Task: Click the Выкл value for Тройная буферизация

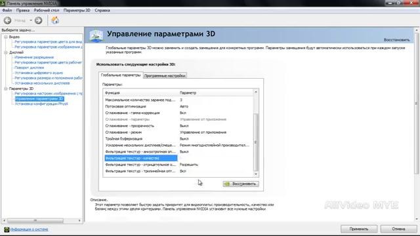Action: (184, 139)
